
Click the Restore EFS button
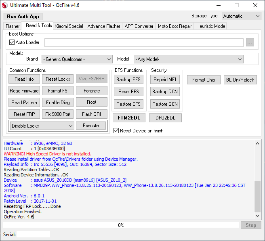(x=128, y=104)
